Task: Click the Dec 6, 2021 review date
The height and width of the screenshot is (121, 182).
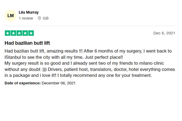Action: (164, 33)
